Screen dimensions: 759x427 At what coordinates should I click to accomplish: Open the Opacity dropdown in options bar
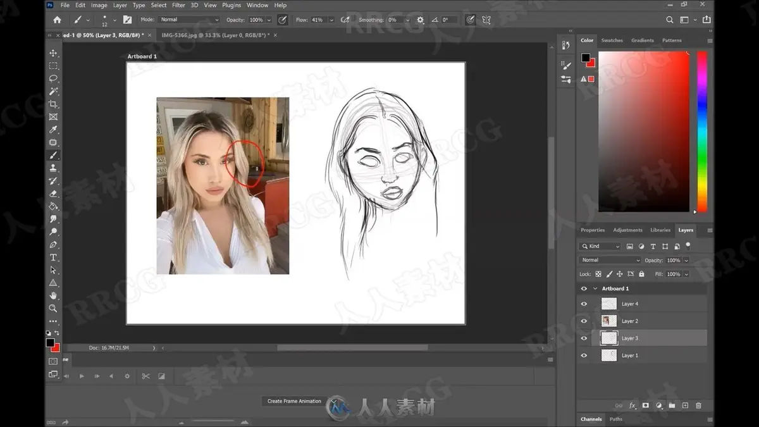pyautogui.click(x=269, y=20)
